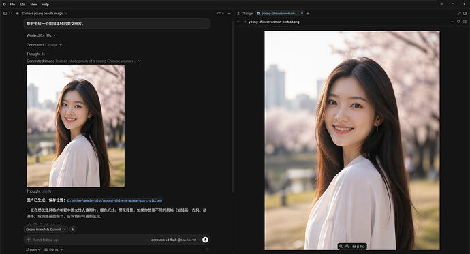Zoom out image with bottom overlay icon
The image size is (470, 254).
pyautogui.click(x=341, y=247)
